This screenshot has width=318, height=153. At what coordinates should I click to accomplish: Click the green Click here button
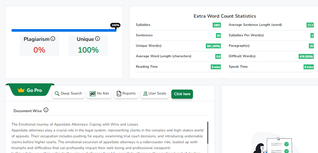coord(182,94)
